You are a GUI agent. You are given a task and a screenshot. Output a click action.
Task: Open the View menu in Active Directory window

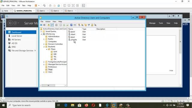(x=54, y=22)
